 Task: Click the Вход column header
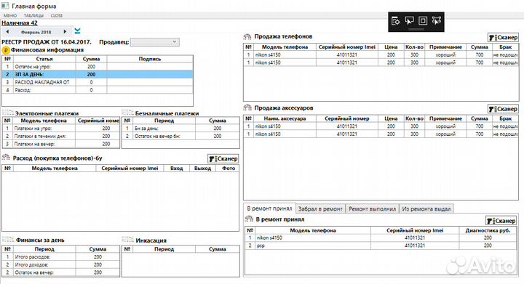coord(176,169)
